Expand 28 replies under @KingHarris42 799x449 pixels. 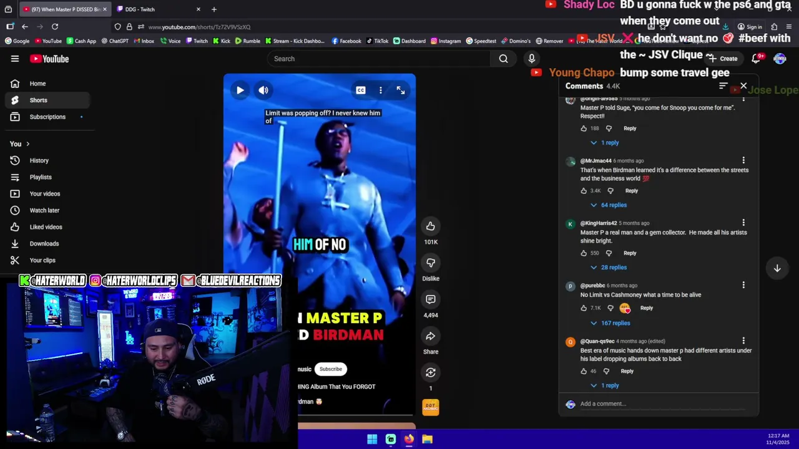(609, 268)
